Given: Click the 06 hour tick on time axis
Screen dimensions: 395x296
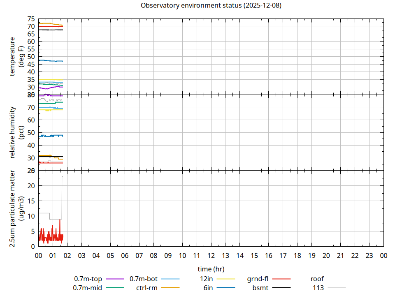Looking at the screenshot, I should pyautogui.click(x=125, y=256).
